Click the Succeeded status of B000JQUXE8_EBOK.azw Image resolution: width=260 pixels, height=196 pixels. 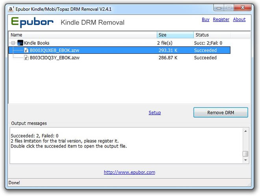click(x=205, y=50)
